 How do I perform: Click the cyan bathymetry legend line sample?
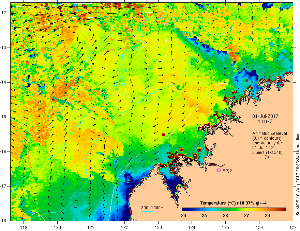coord(147,211)
